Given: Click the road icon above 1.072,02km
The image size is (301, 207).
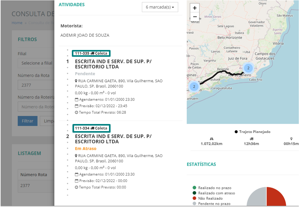Looking at the screenshot, I should click(x=212, y=139).
